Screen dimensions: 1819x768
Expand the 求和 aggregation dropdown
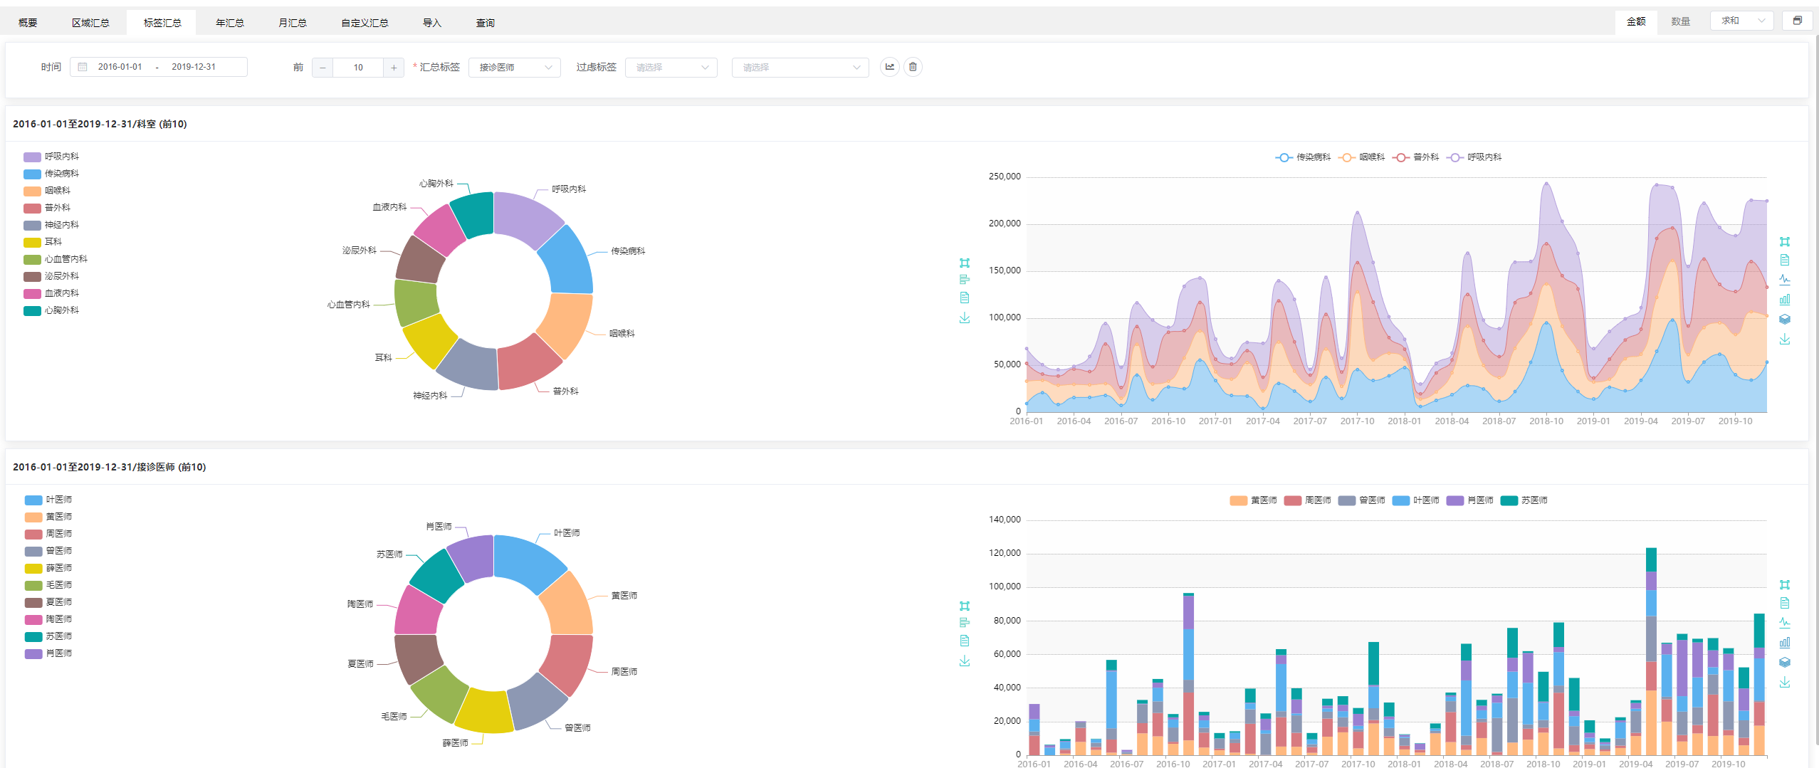pyautogui.click(x=1741, y=21)
